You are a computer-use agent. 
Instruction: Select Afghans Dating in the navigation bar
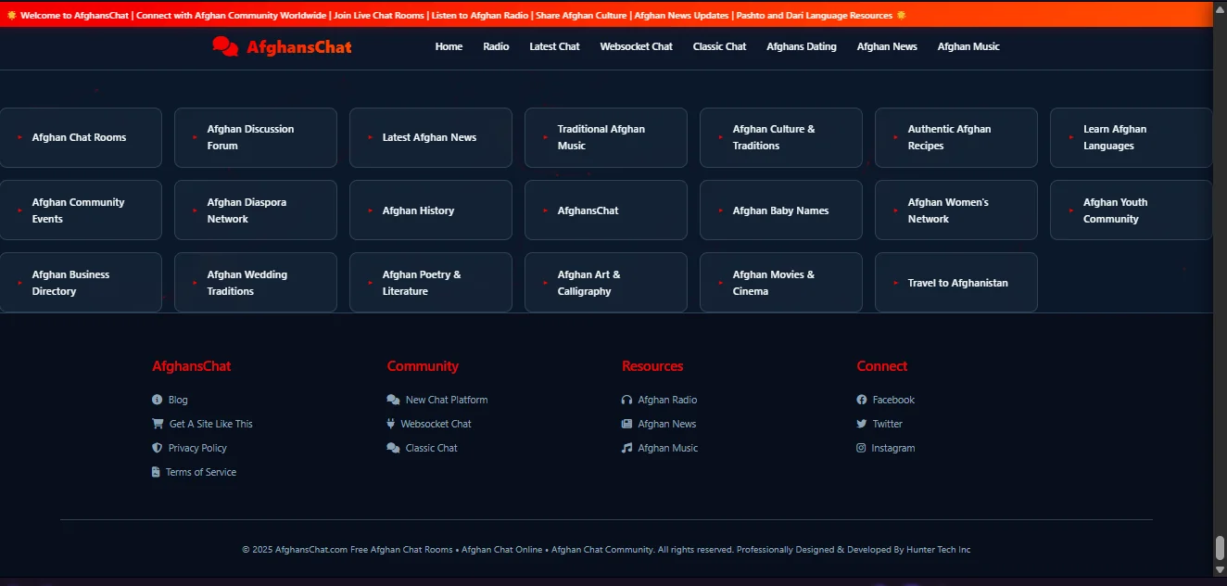click(x=801, y=46)
